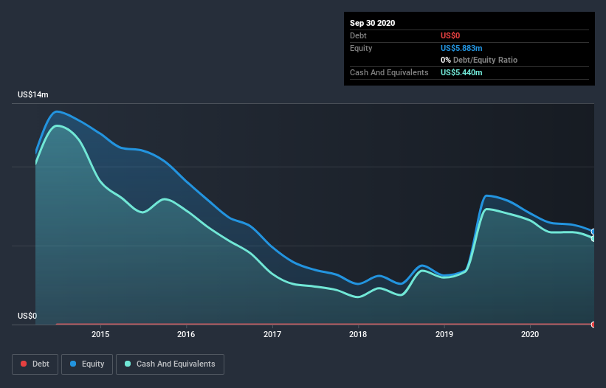The height and width of the screenshot is (388, 606).
Task: Toggle the Cash And Equivalents legend button
Action: (170, 364)
